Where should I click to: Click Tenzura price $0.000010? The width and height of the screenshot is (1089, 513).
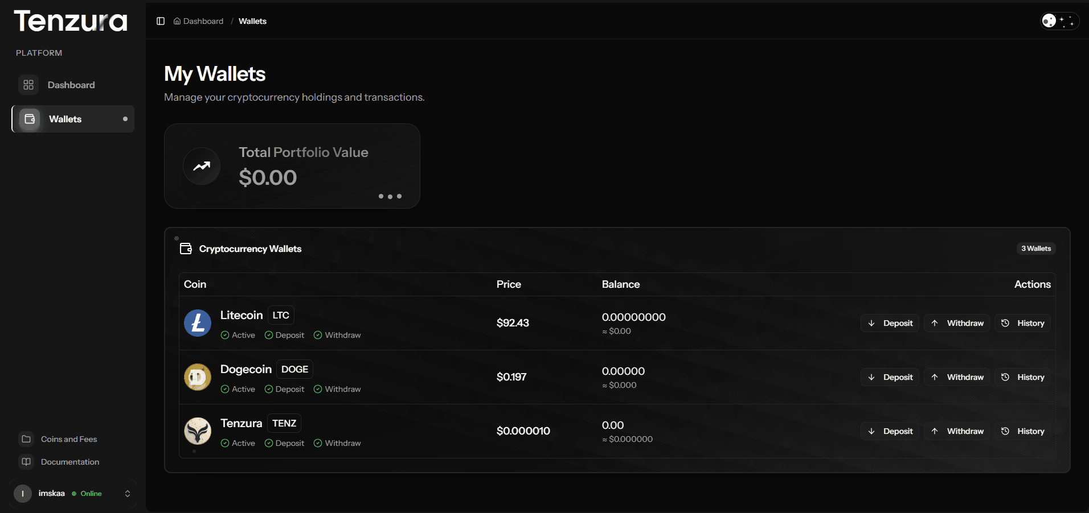[523, 431]
